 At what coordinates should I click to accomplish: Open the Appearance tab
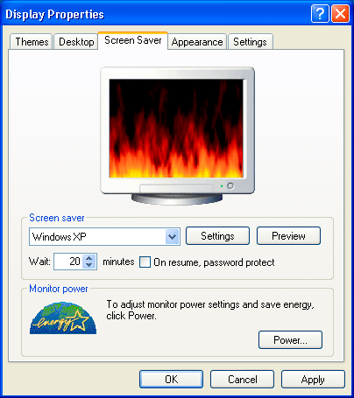pyautogui.click(x=197, y=42)
